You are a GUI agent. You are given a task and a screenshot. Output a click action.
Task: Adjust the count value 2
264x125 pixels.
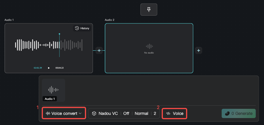click(x=155, y=114)
